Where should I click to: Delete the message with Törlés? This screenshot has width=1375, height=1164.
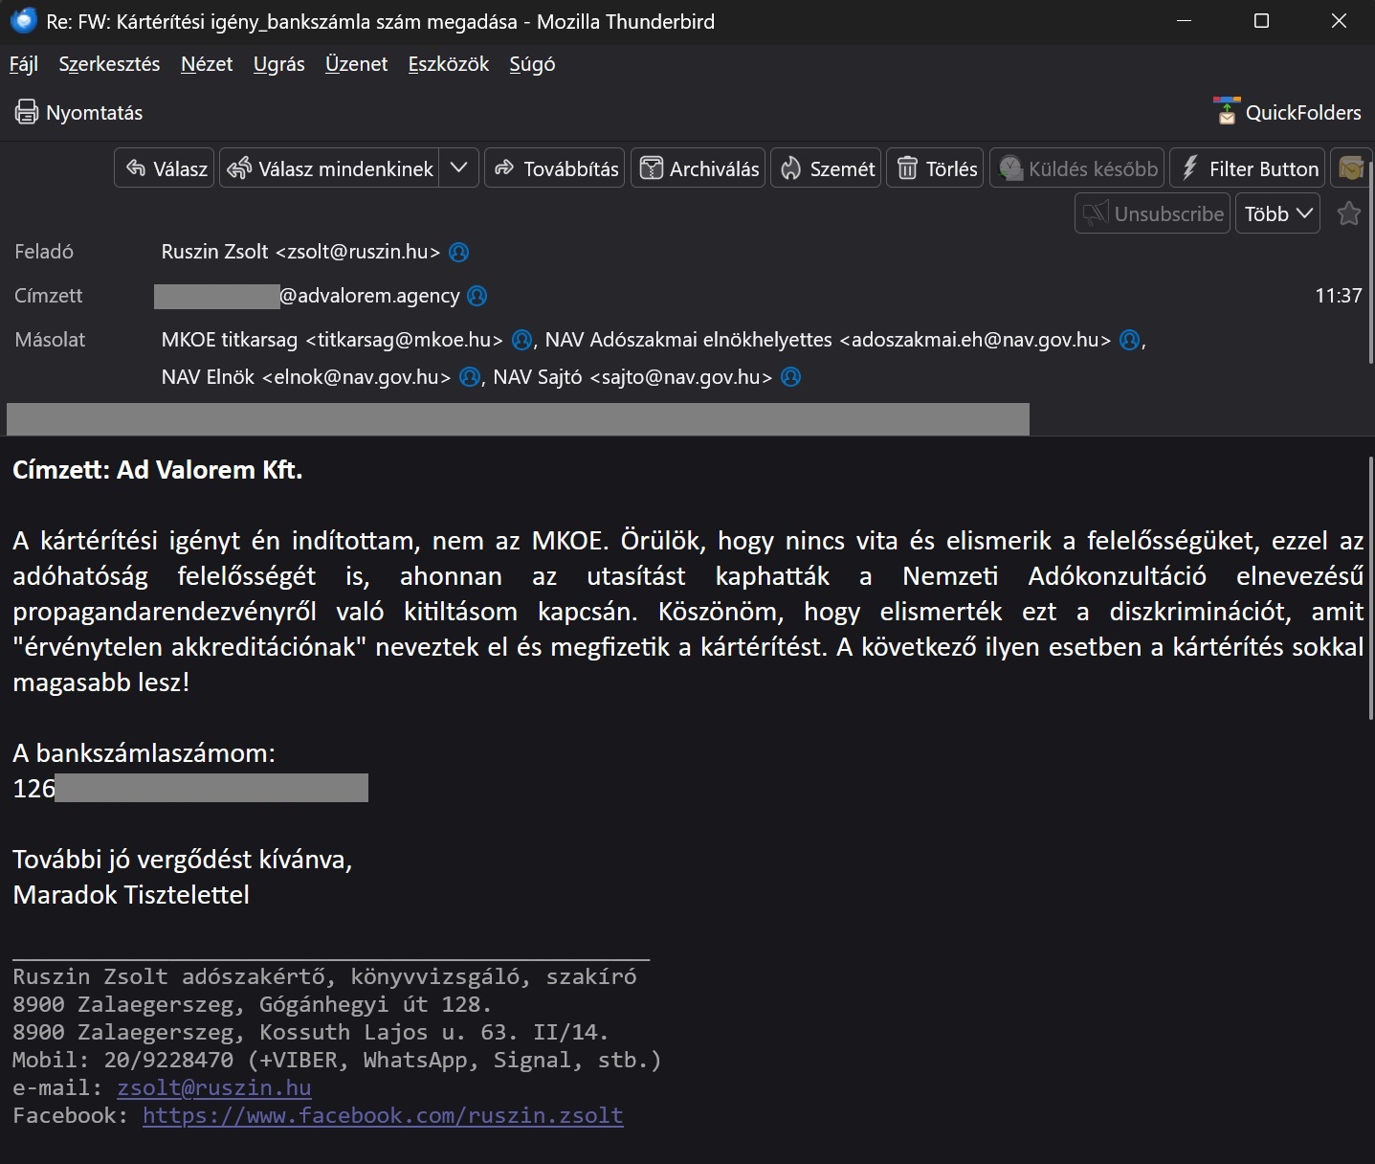937,168
